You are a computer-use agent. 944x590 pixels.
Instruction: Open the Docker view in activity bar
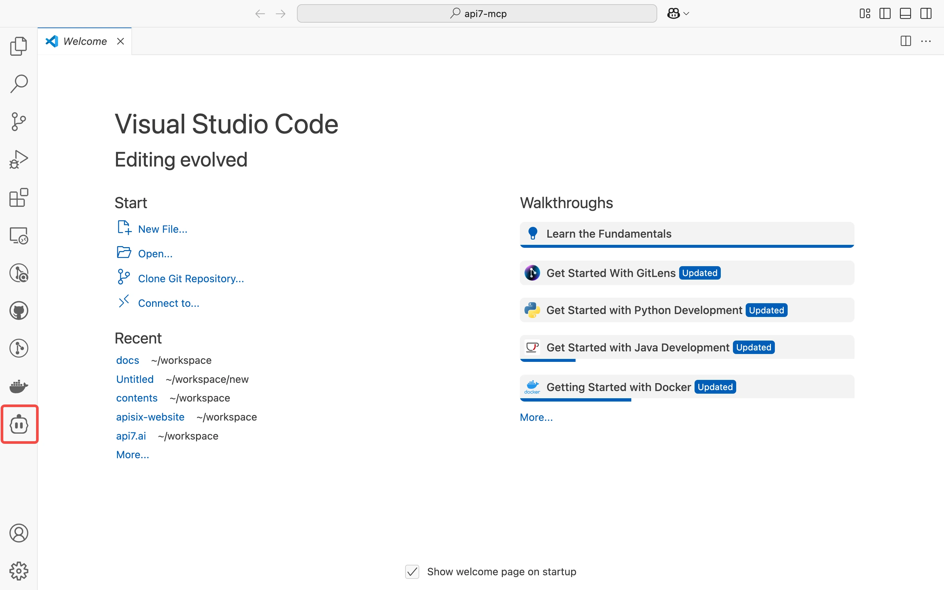[19, 386]
